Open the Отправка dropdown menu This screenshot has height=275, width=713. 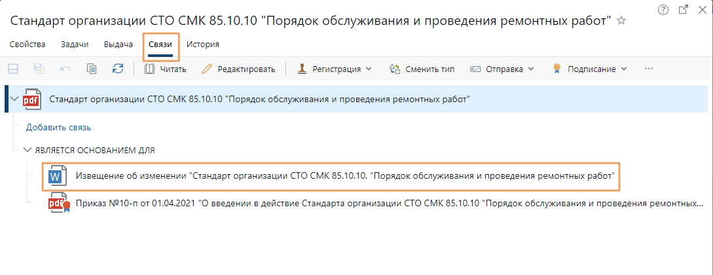502,69
